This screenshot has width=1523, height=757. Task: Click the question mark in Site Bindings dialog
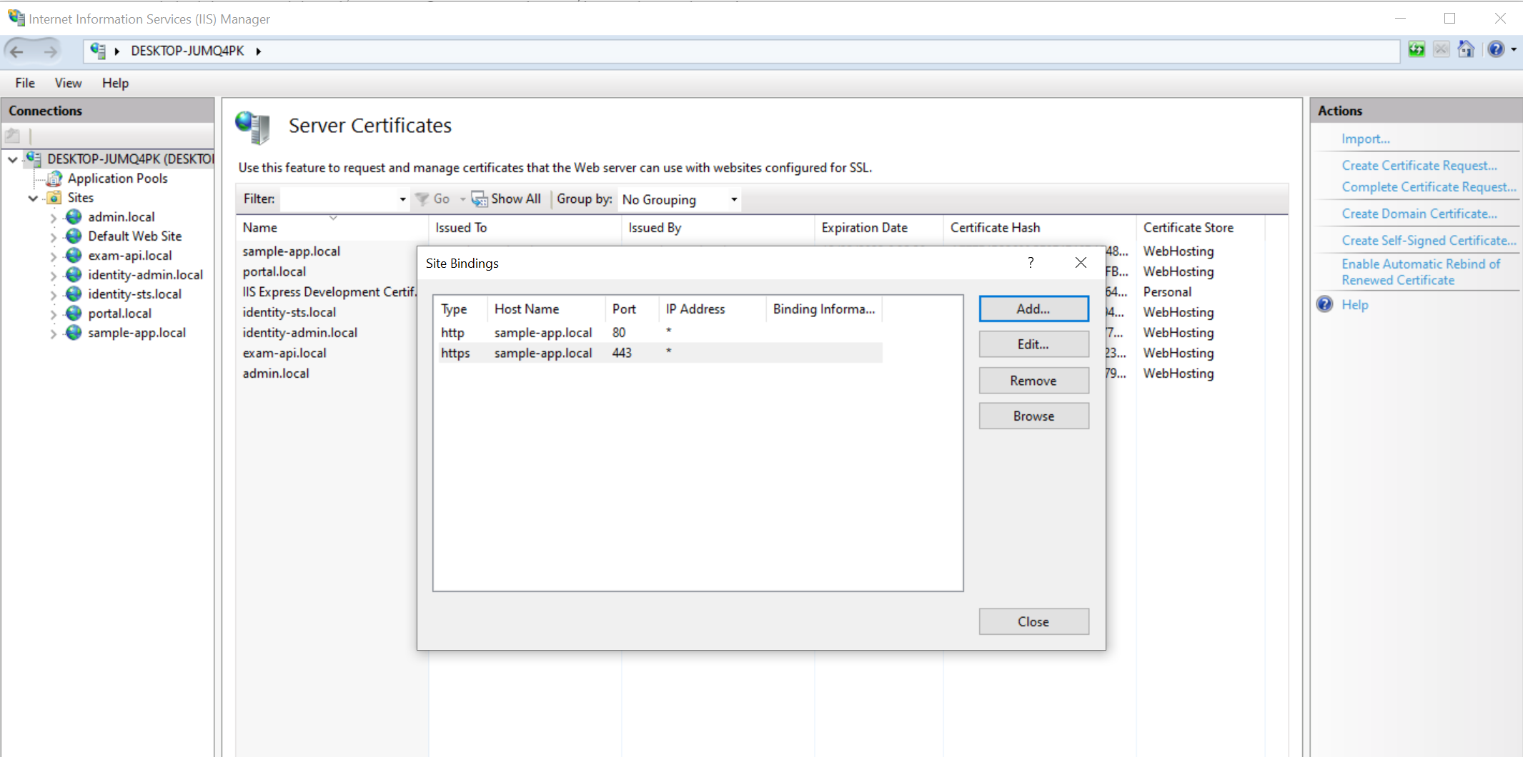click(x=1030, y=263)
